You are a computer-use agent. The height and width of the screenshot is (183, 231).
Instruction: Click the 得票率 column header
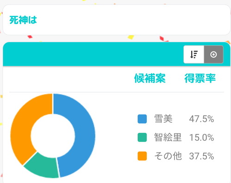click(x=200, y=78)
